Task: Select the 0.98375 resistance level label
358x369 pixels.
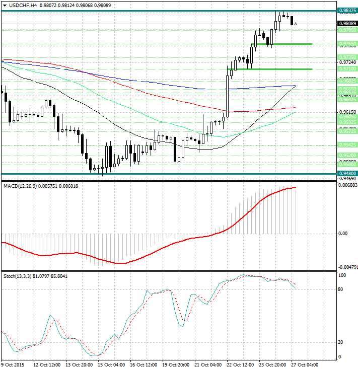Action: click(x=347, y=11)
